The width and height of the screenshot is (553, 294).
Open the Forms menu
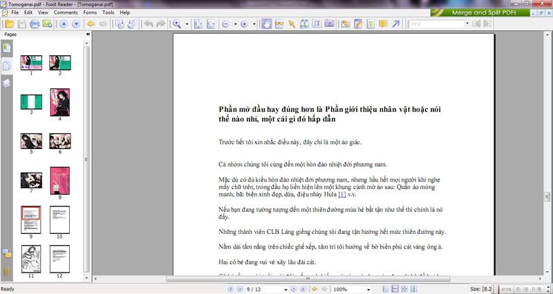[x=90, y=12]
